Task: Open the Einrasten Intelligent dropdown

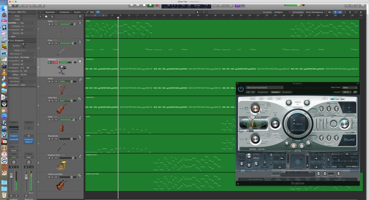Action: point(282,12)
